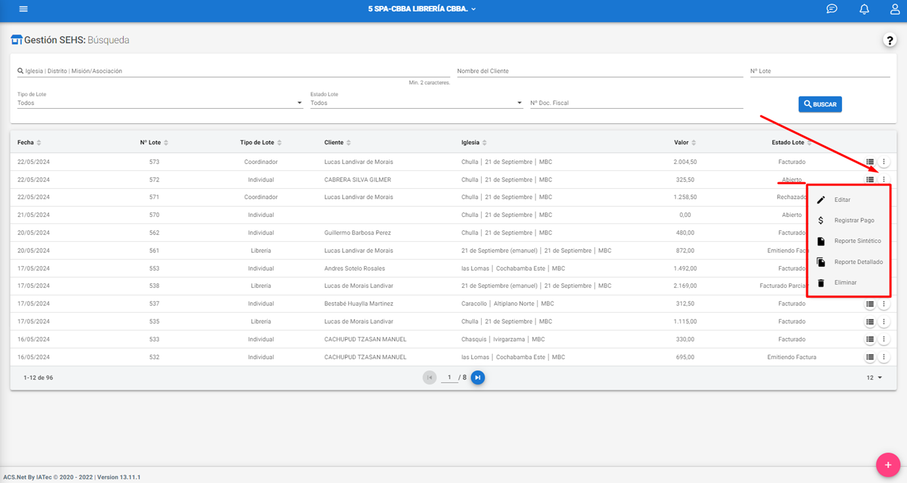Image resolution: width=907 pixels, height=483 pixels.
Task: Click the 1-12 de 96 record count
Action: pyautogui.click(x=38, y=377)
